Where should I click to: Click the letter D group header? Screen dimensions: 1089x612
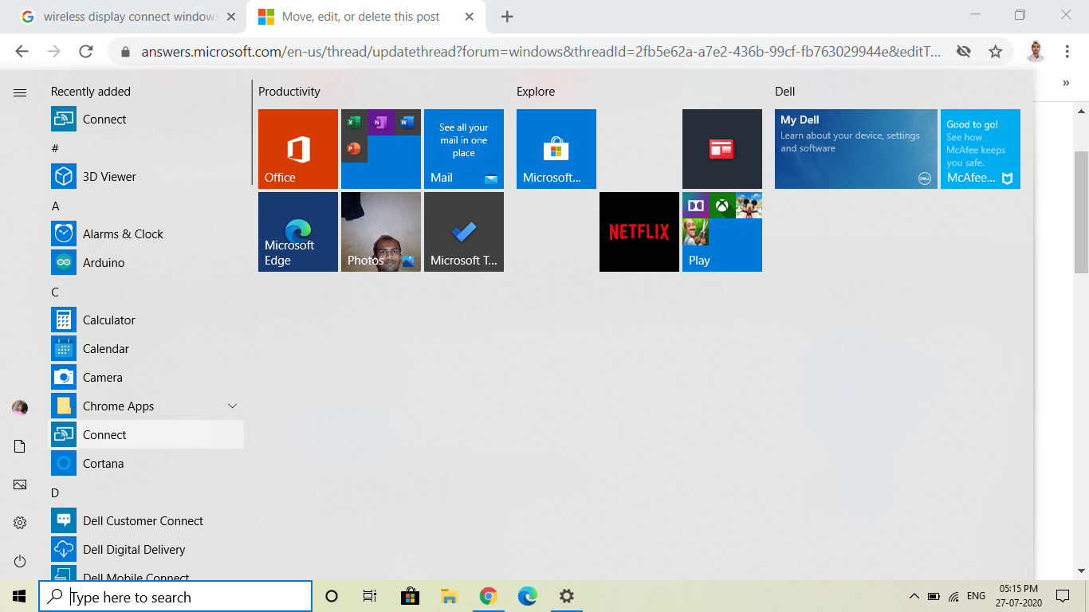[55, 492]
